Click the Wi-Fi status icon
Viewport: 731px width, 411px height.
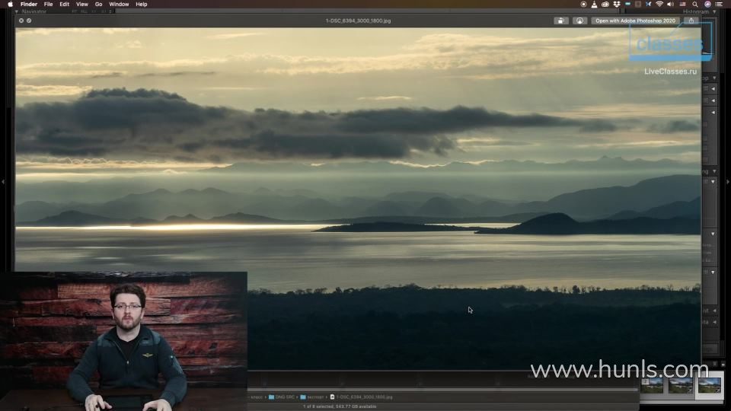(x=658, y=5)
